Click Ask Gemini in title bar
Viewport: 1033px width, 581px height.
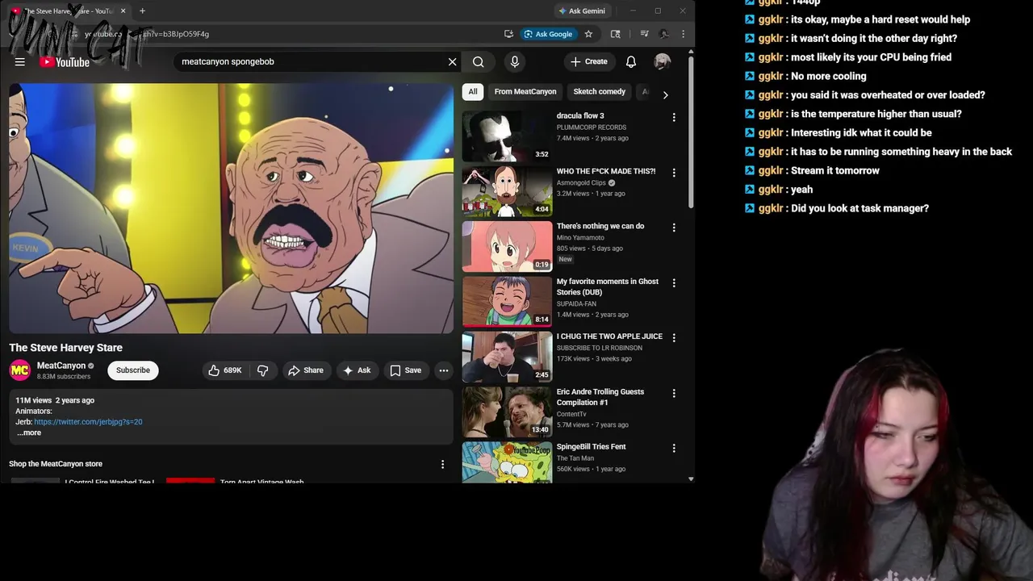[583, 10]
